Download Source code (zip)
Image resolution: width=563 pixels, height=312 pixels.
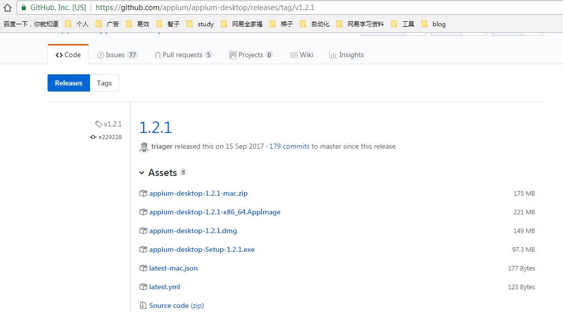177,305
